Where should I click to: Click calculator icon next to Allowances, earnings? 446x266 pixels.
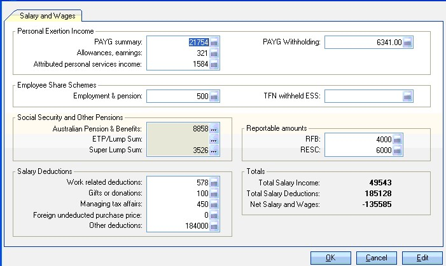click(214, 53)
